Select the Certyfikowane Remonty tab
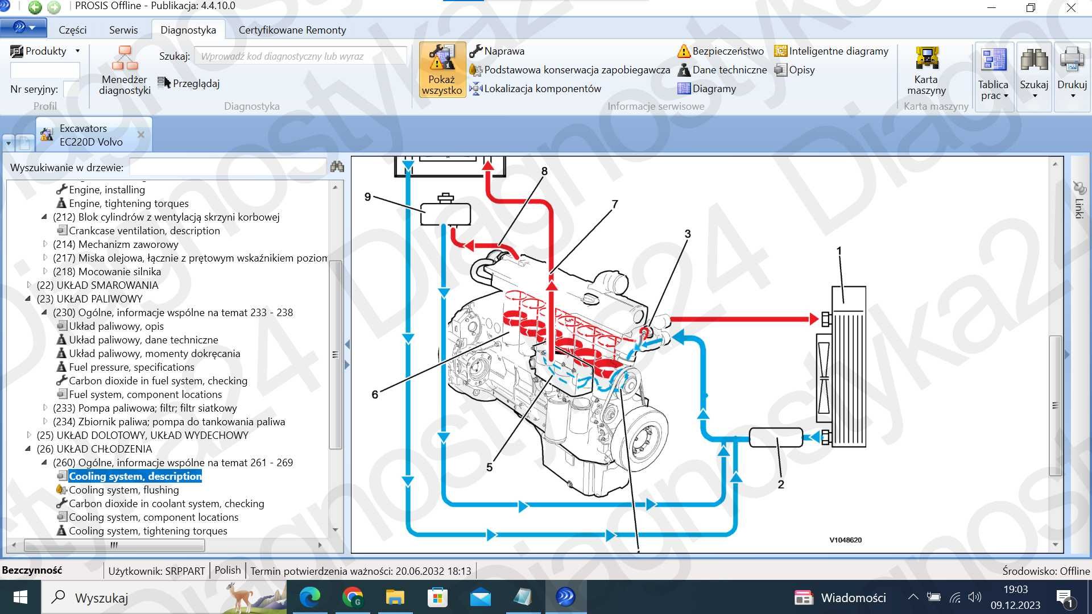The height and width of the screenshot is (614, 1092). point(292,30)
